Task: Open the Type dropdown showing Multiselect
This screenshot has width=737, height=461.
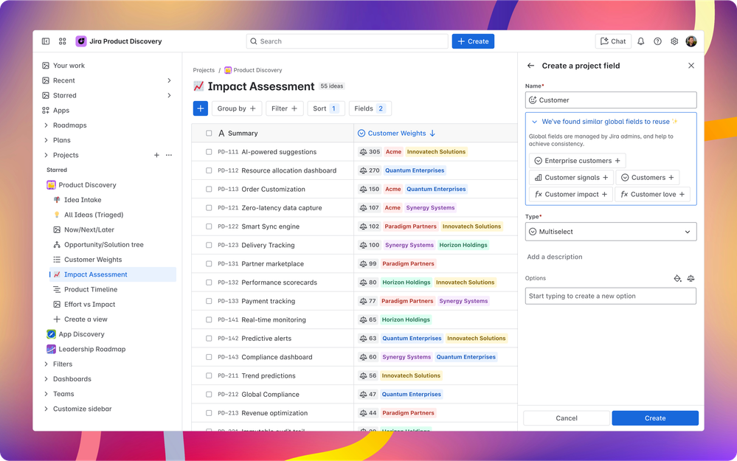Action: [611, 232]
